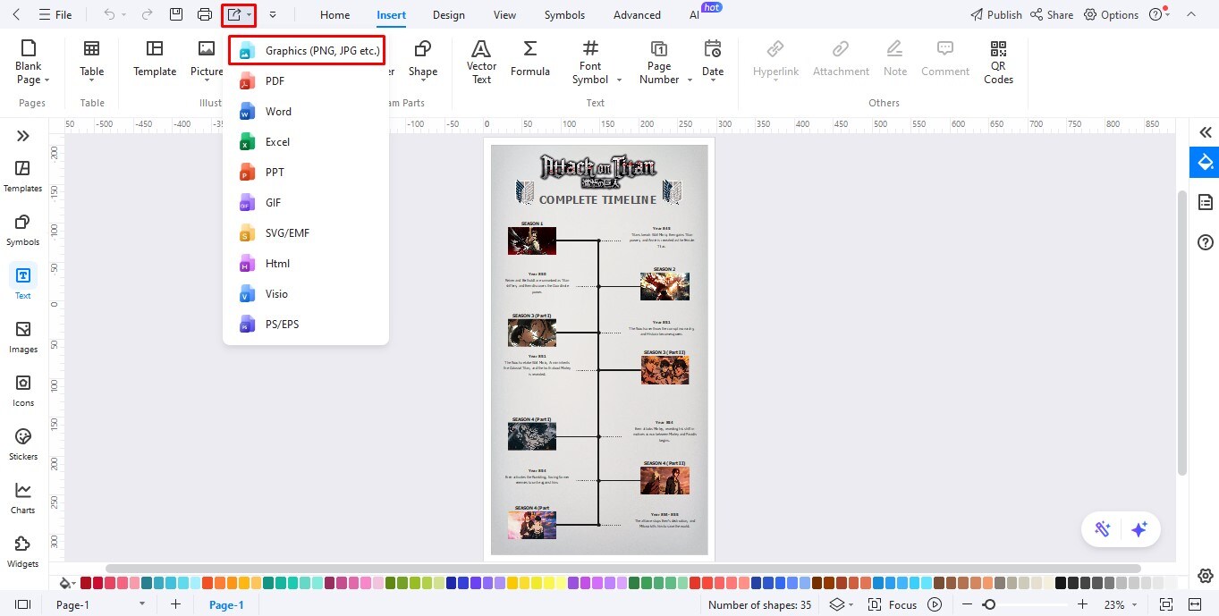Click the fit-to-page icon in status bar
This screenshot has height=616, width=1219.
(1166, 604)
